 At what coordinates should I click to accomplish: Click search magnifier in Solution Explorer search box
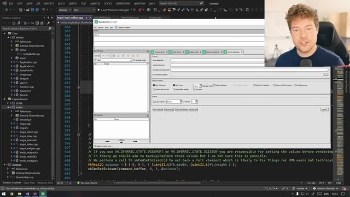(x=50, y=28)
